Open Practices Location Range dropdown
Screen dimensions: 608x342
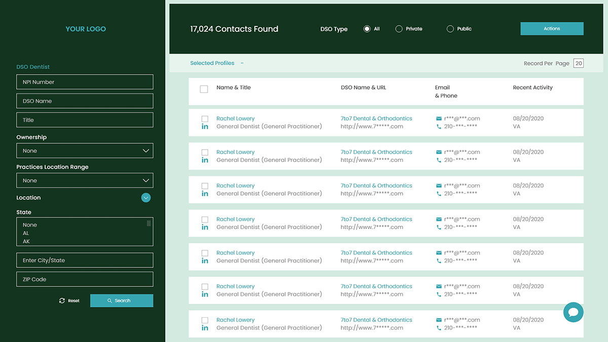point(85,180)
